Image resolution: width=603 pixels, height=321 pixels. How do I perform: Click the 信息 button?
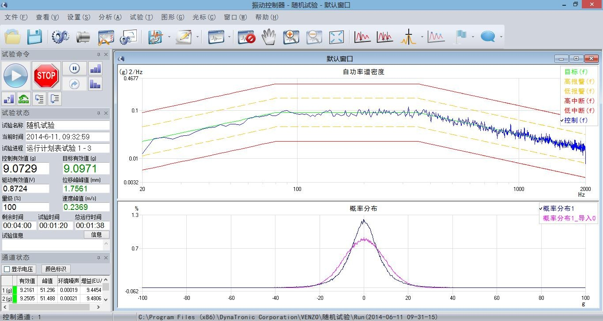click(x=97, y=235)
